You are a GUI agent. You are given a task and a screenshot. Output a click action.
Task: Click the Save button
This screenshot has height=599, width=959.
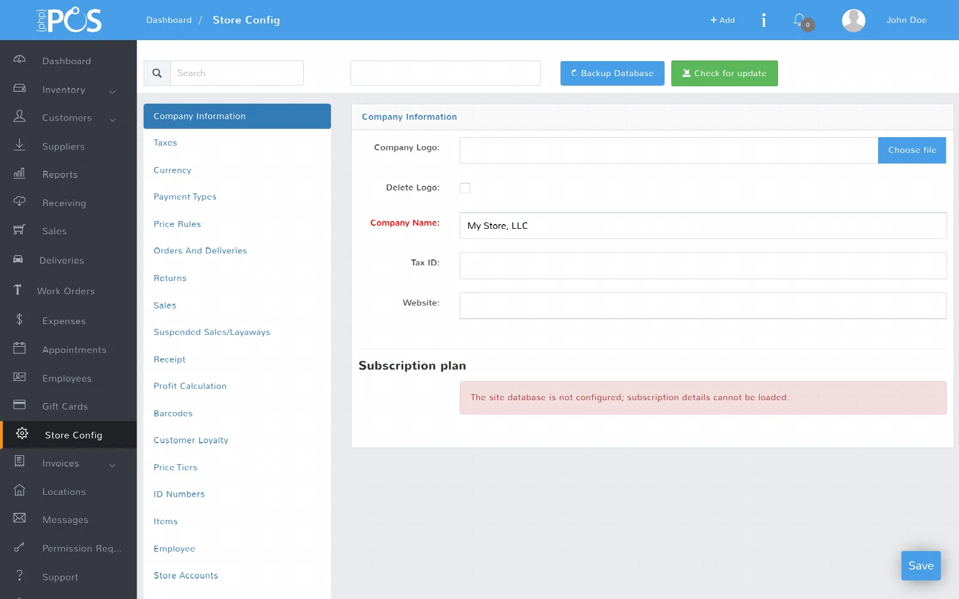tap(921, 566)
